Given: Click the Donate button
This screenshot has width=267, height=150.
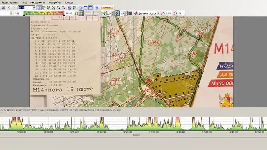Looking at the screenshot, I should click(x=107, y=7).
